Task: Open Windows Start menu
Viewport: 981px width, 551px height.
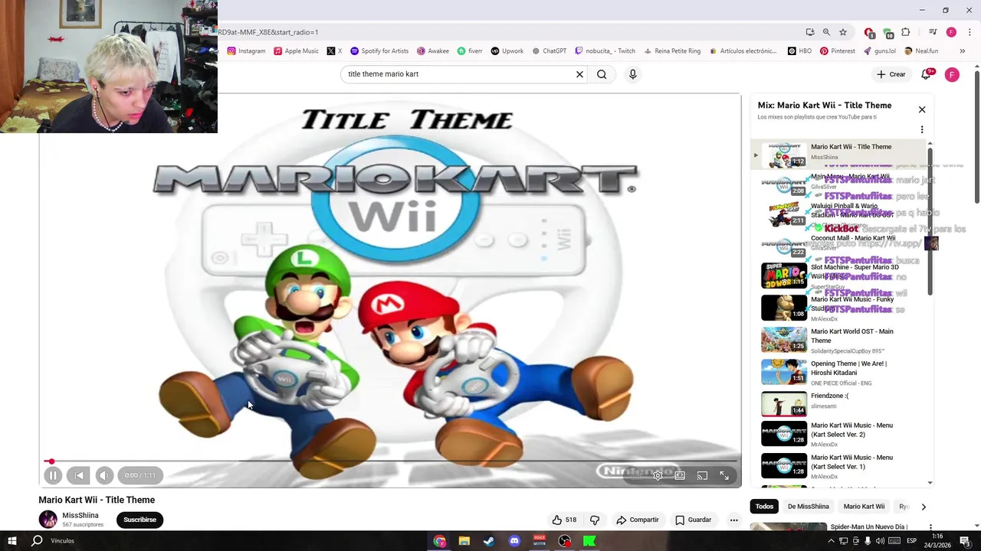Action: click(12, 541)
